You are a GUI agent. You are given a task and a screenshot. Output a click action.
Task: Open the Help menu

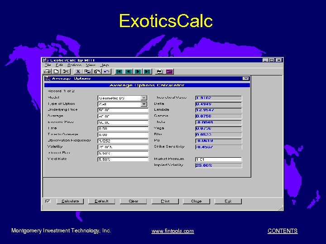[x=105, y=65]
